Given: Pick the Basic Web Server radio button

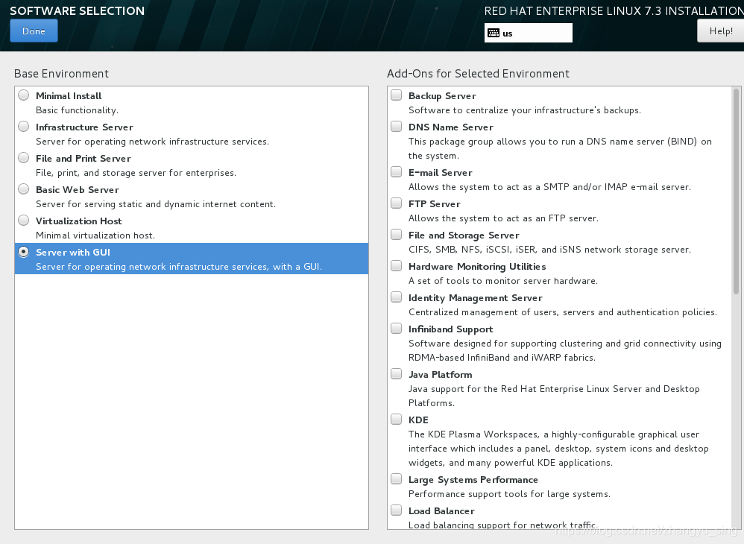Looking at the screenshot, I should coord(23,189).
